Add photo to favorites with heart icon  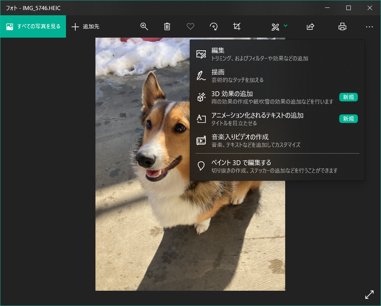click(190, 26)
